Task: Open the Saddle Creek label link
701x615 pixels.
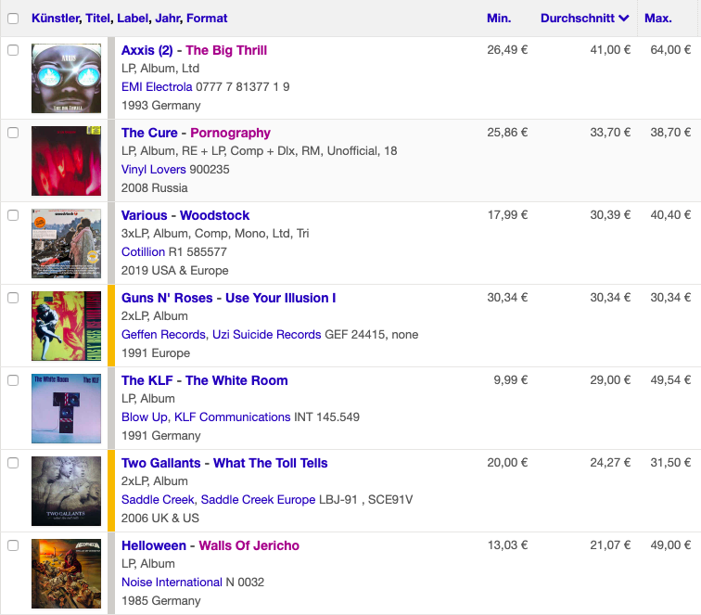Action: click(158, 500)
